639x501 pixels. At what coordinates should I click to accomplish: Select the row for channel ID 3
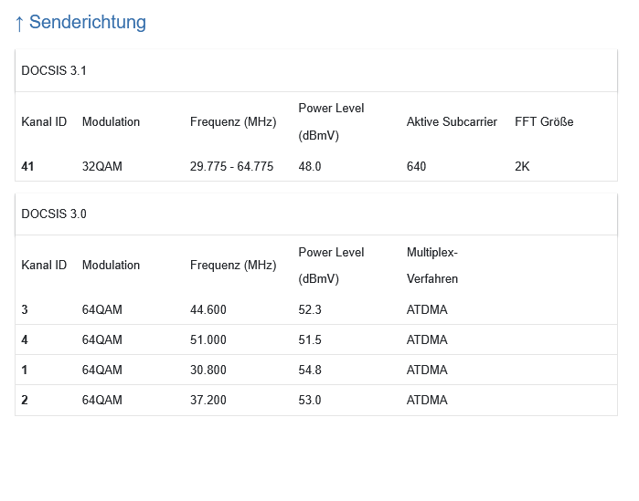coord(25,310)
